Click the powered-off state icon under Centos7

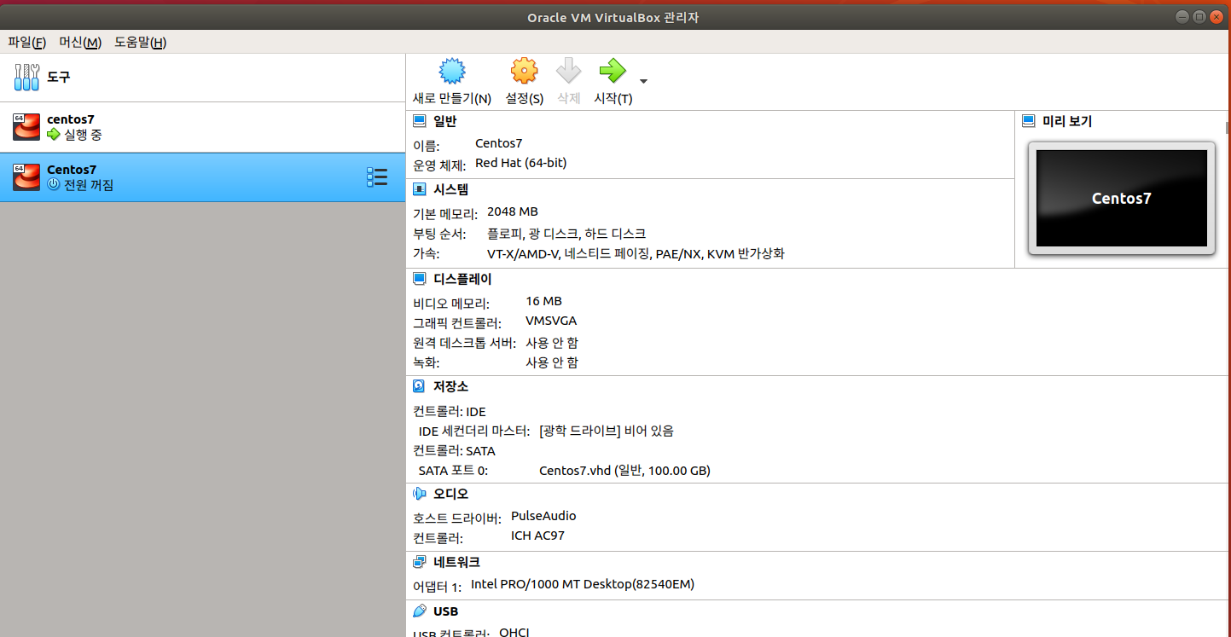54,184
